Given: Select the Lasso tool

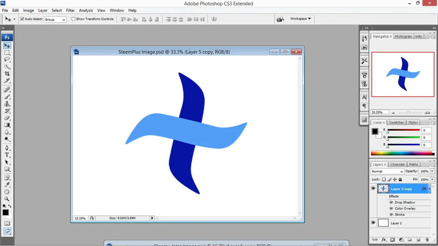Looking at the screenshot, I should pos(7,59).
